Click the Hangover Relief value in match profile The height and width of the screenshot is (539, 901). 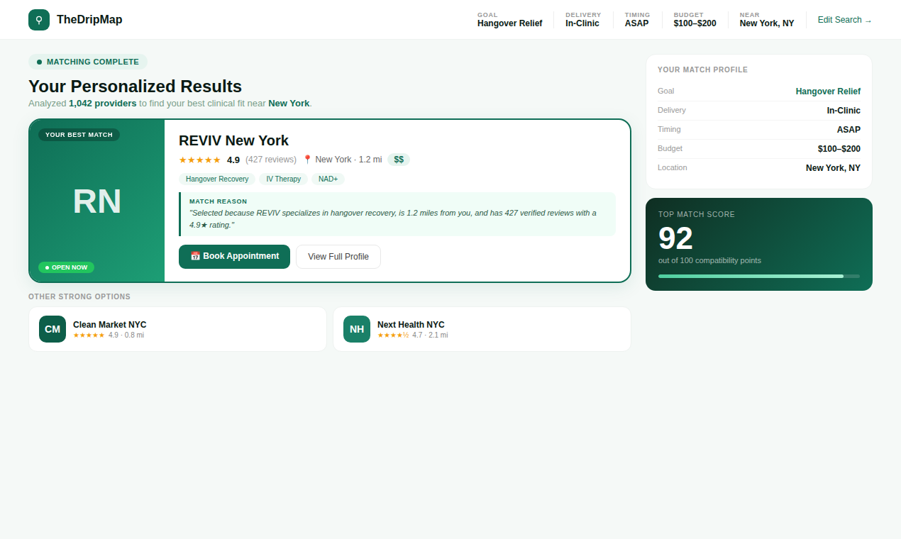pyautogui.click(x=828, y=91)
